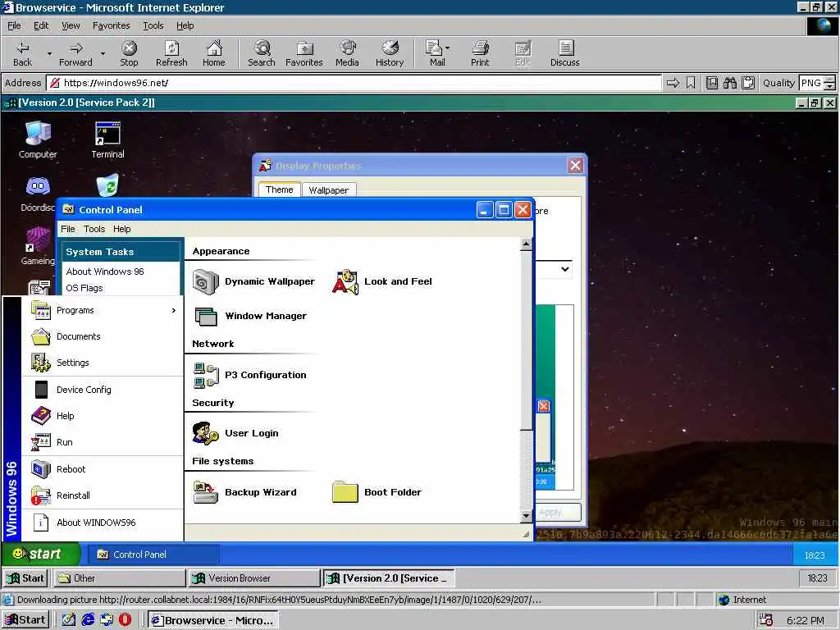This screenshot has width=840, height=630.
Task: Click Internet Explorer quick launch icon
Action: [88, 620]
